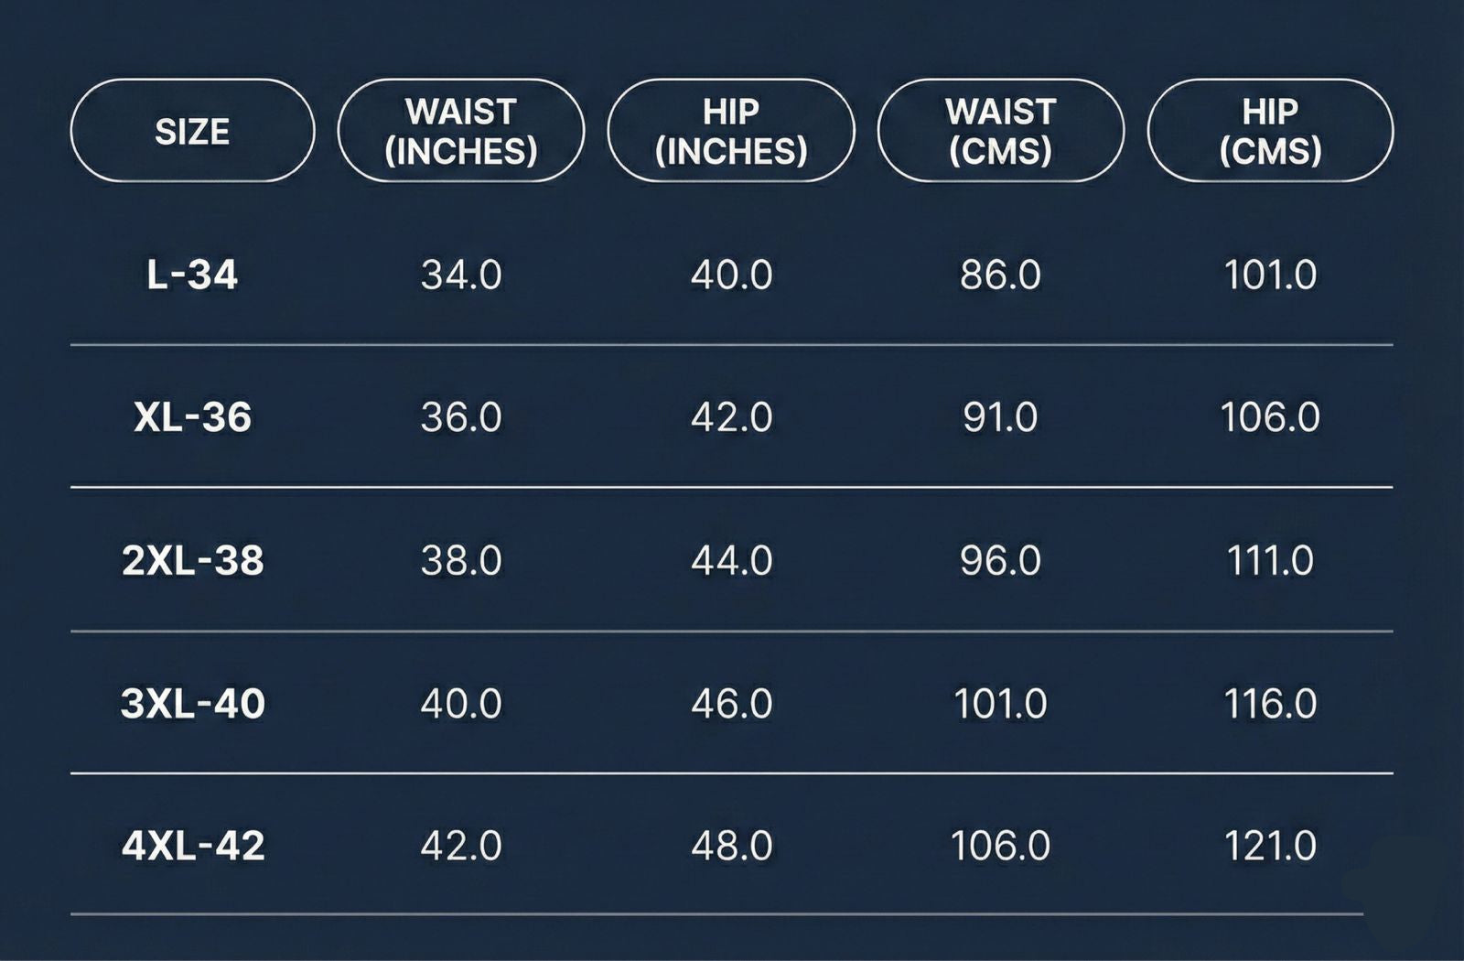The height and width of the screenshot is (961, 1464).
Task: Click waist cms value 86.0
Action: (x=1000, y=275)
